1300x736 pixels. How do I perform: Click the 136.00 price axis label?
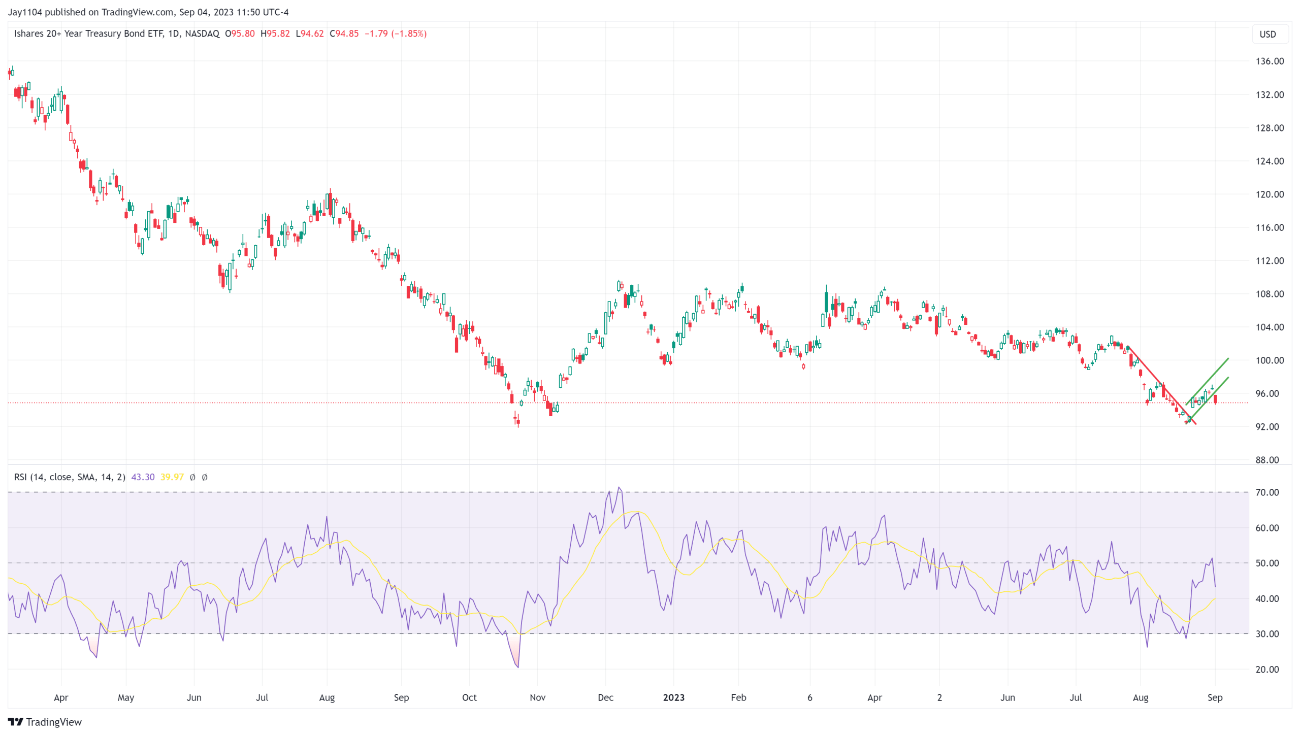(x=1270, y=61)
